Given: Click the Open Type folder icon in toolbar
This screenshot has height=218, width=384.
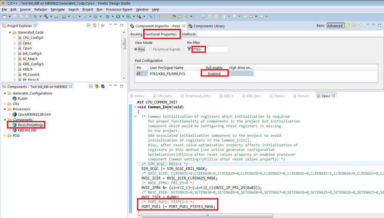Looking at the screenshot, I should tap(174, 17).
